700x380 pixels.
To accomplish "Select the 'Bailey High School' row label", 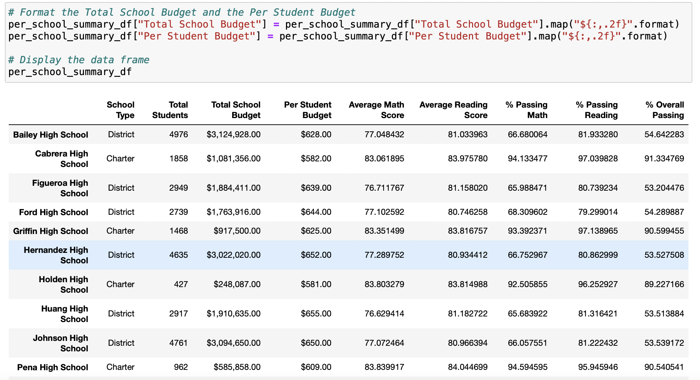I will click(50, 135).
